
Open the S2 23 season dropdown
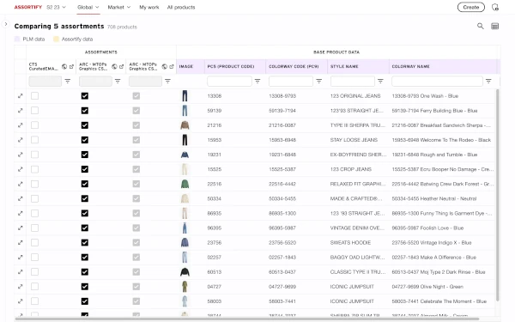(56, 7)
